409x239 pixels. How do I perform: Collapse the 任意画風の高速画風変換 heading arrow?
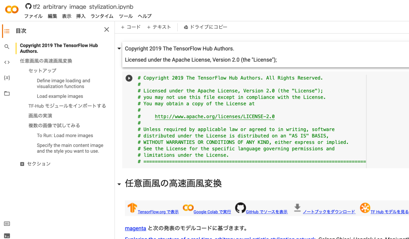click(119, 184)
